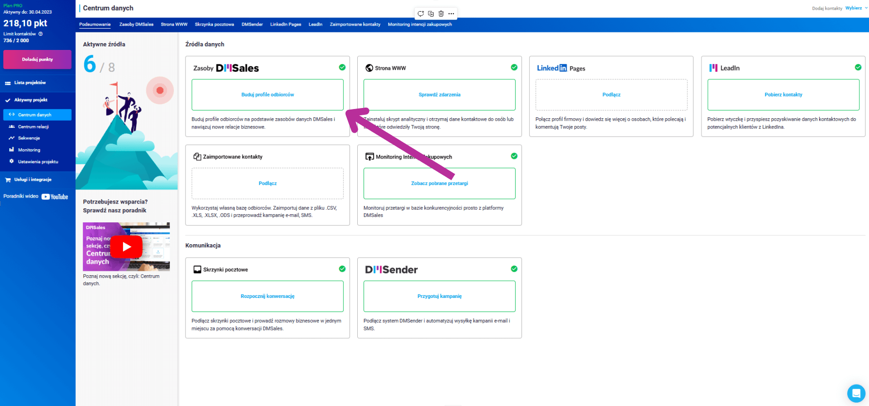Click the help icon beside Limit kontaktów
The width and height of the screenshot is (869, 406).
[41, 34]
